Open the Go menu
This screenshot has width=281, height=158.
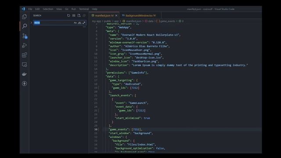click(66, 9)
